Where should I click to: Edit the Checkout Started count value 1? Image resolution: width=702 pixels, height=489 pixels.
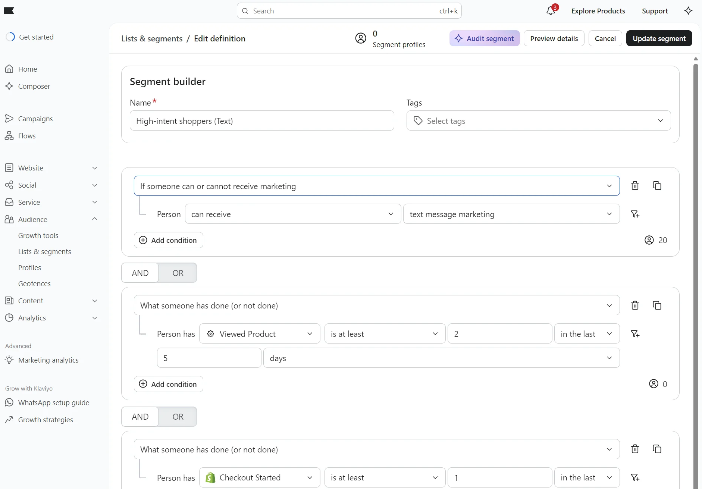coord(500,477)
